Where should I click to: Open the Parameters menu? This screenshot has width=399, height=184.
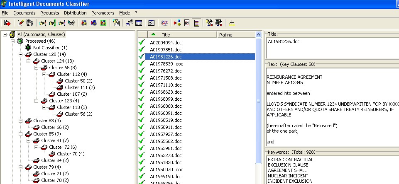pyautogui.click(x=103, y=13)
